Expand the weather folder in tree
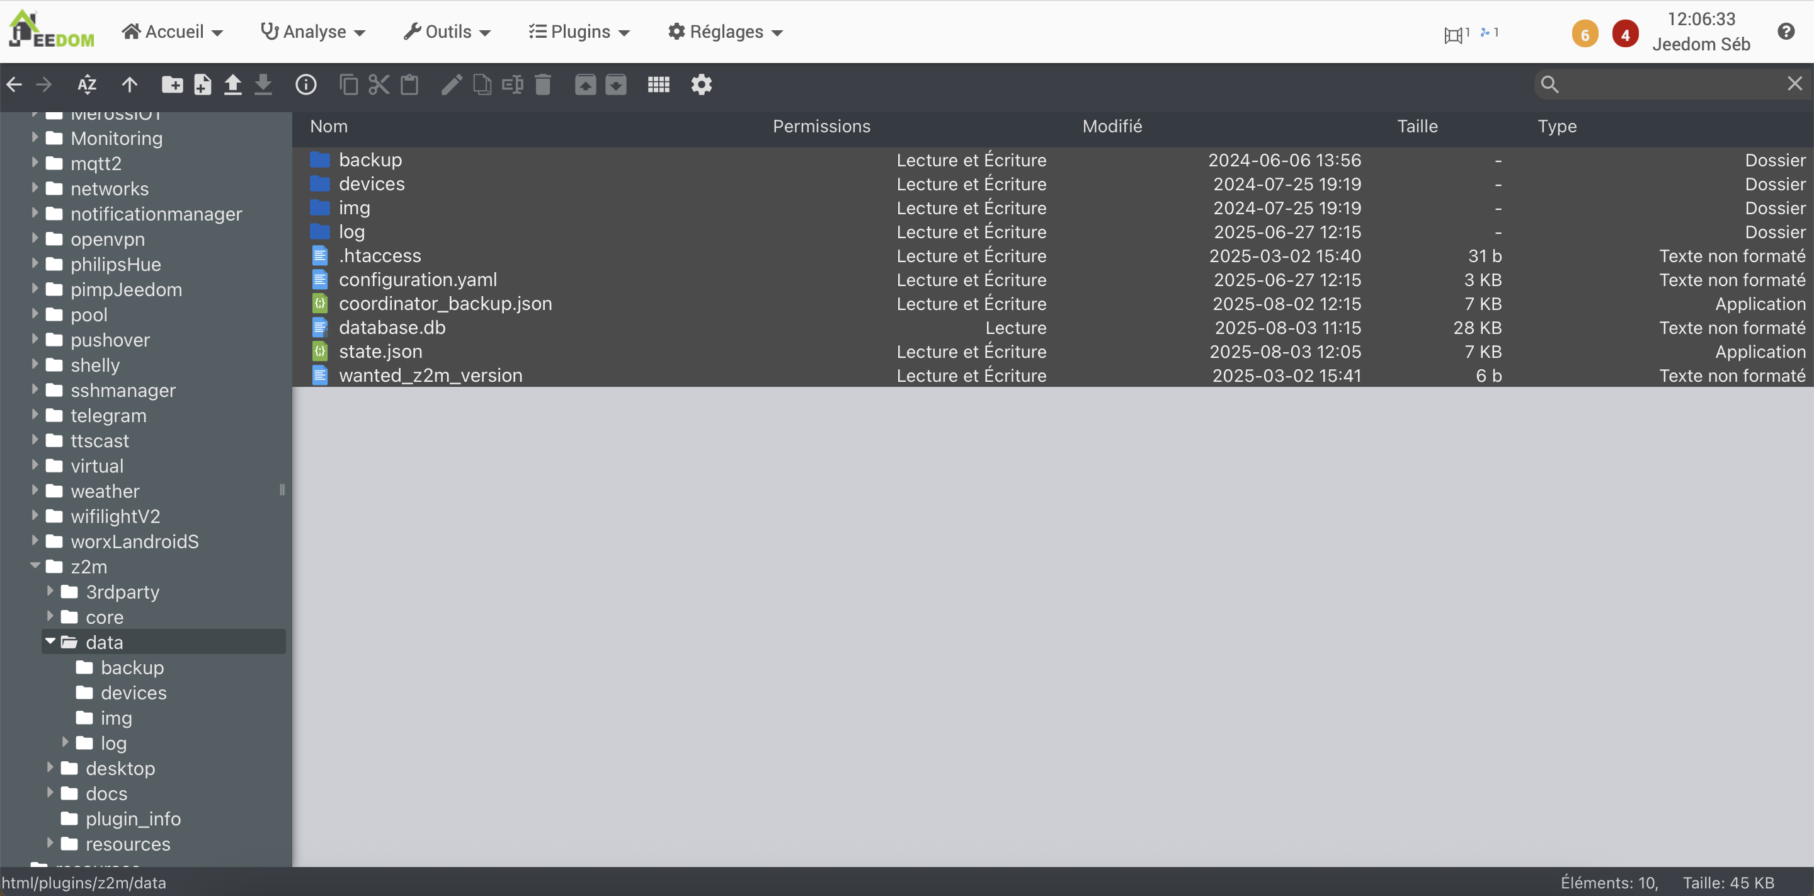Image resolution: width=1814 pixels, height=896 pixels. click(35, 490)
